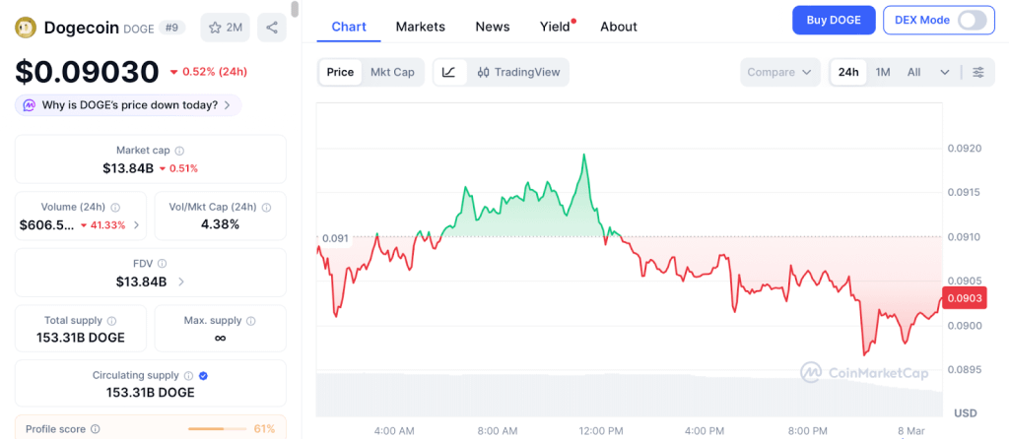This screenshot has width=1009, height=439.
Task: Switch chart to Mkt Cap view
Action: point(392,72)
